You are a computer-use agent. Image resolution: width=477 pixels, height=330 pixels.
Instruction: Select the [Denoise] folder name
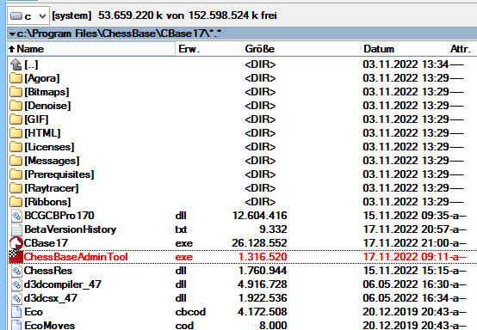pyautogui.click(x=47, y=106)
